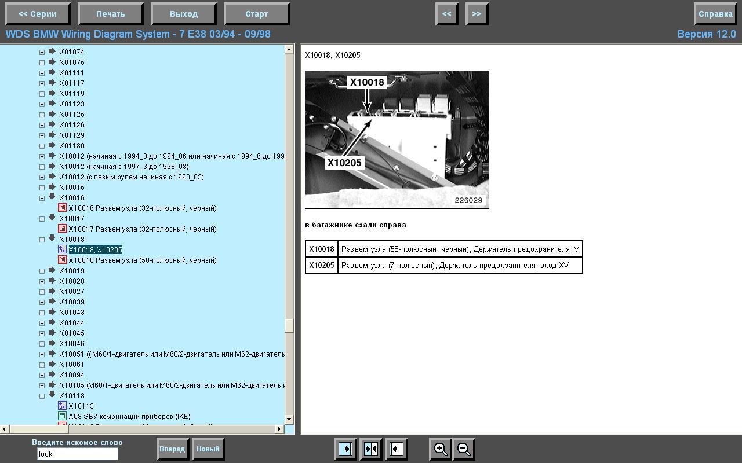742x463 pixels.
Task: Expand the X01075 tree node
Action: pos(42,63)
